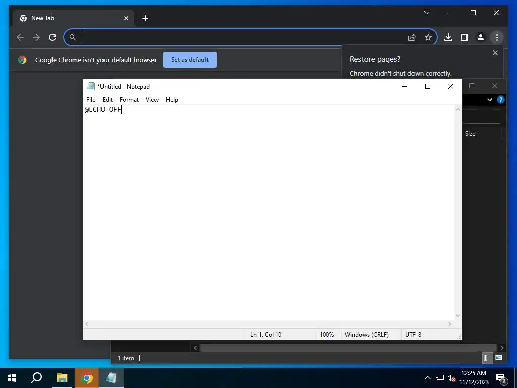Click share icon in Chrome address bar
The image size is (517, 388).
point(412,37)
